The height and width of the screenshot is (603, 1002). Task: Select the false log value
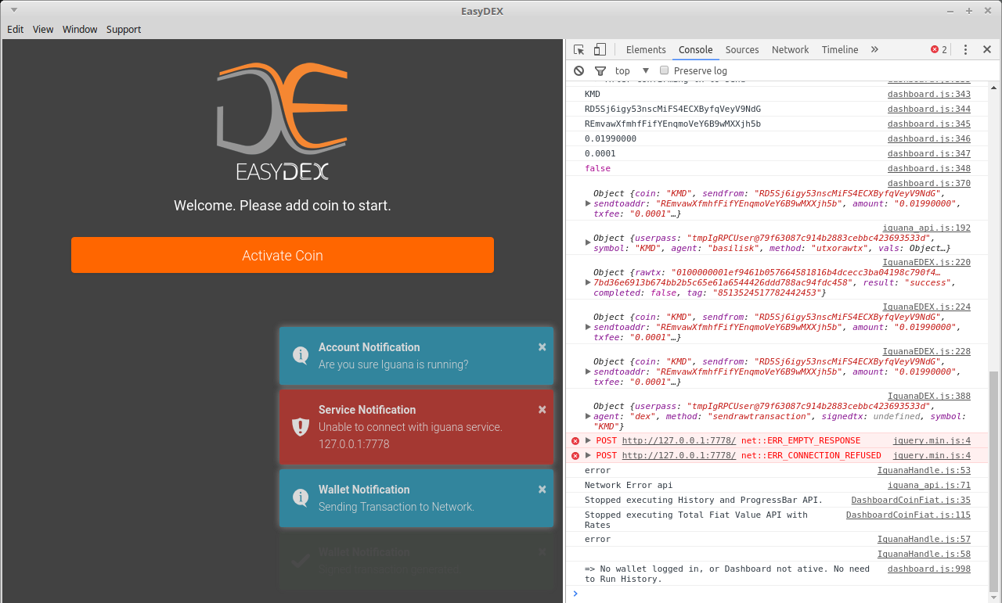pos(597,168)
